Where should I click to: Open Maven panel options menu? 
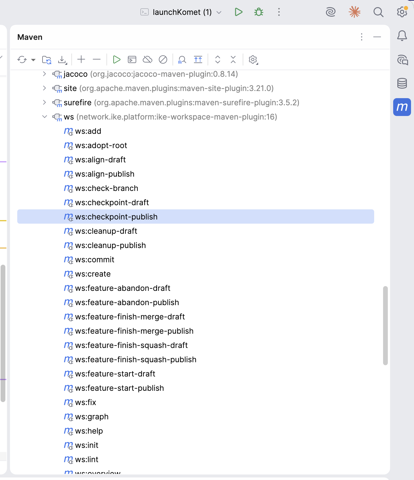[x=362, y=37]
